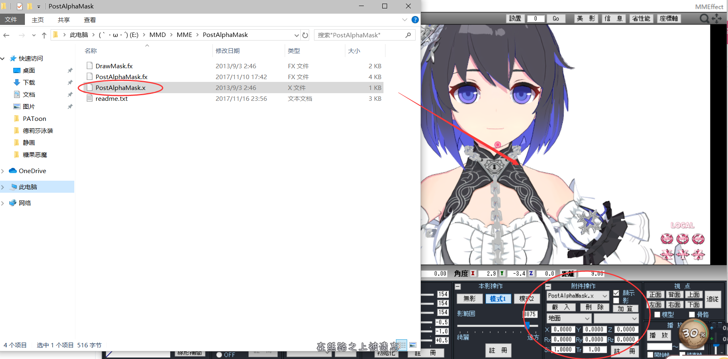The height and width of the screenshot is (359, 728).
Task: Collapse the 本影操作 panel minus button
Action: click(458, 287)
